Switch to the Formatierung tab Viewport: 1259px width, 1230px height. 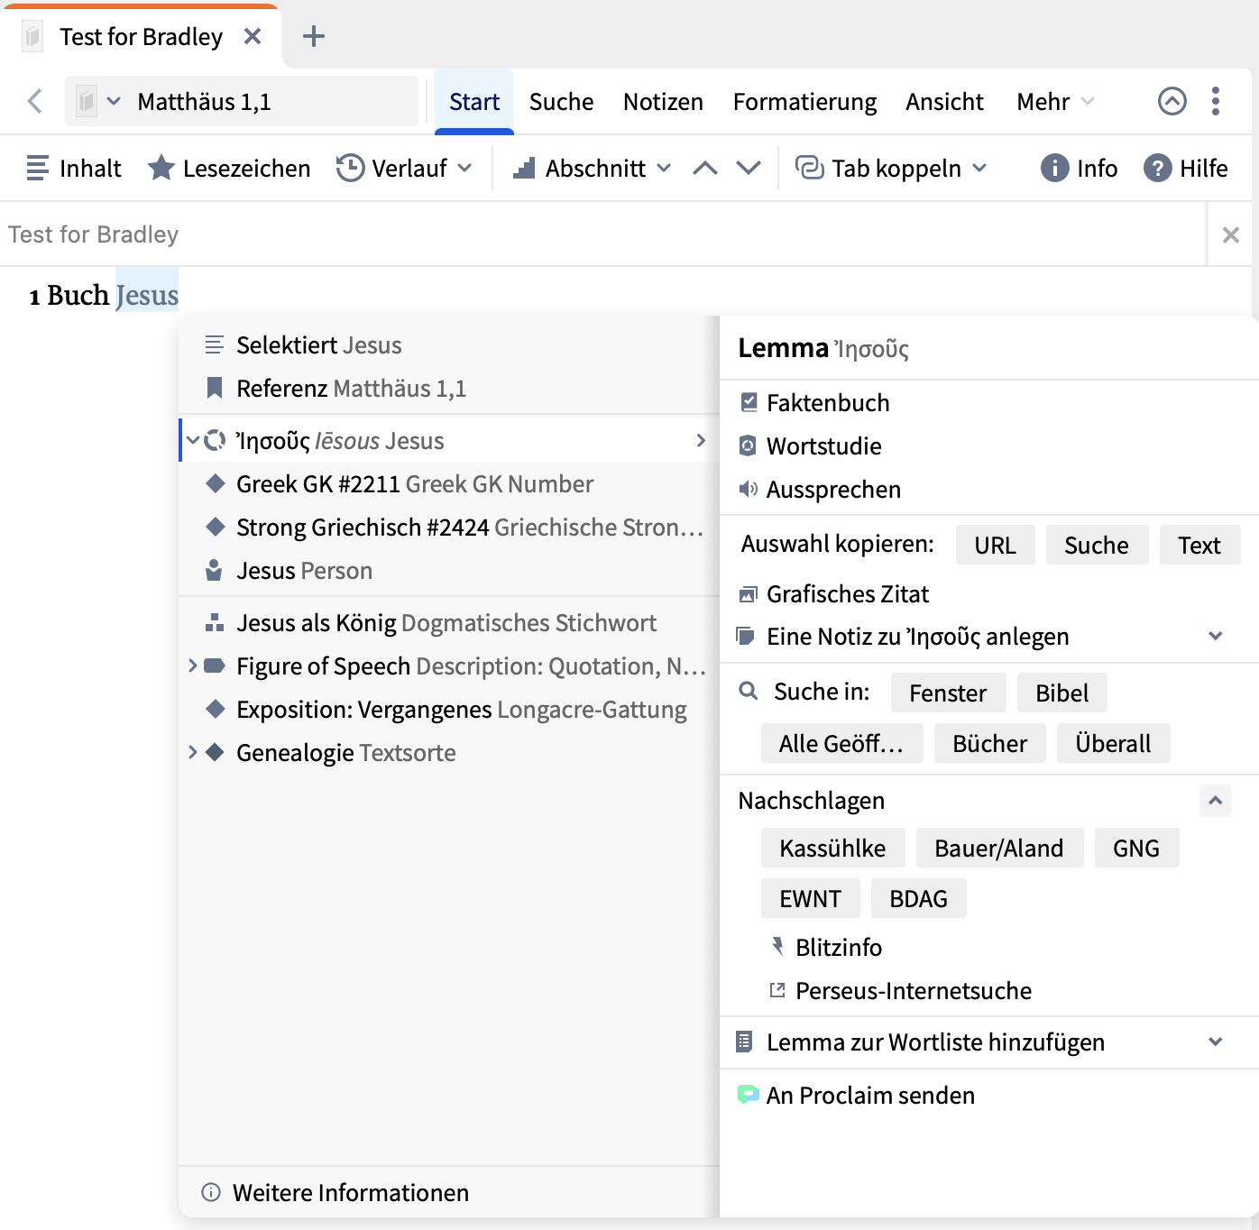804,102
